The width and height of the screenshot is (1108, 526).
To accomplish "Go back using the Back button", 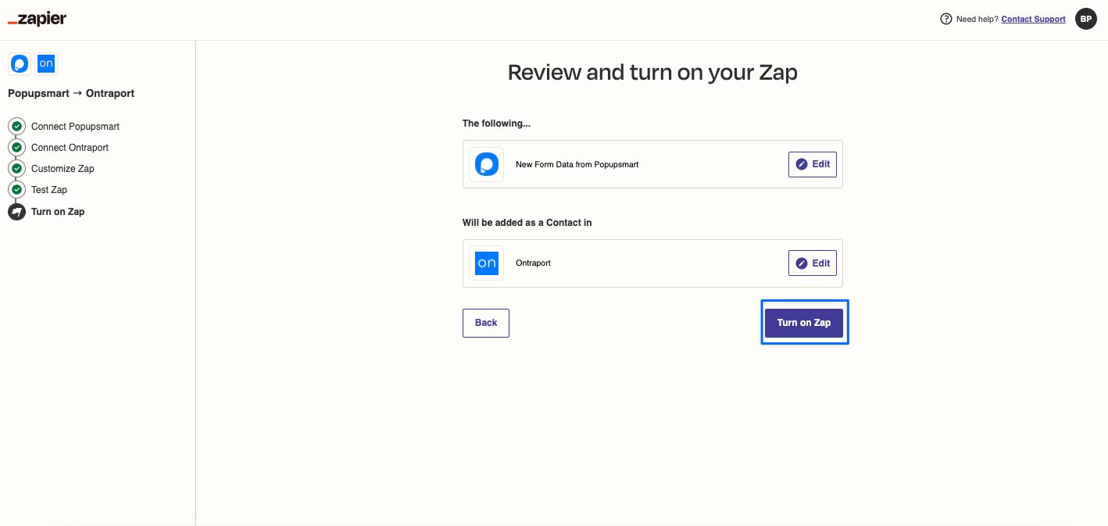I will pos(485,322).
